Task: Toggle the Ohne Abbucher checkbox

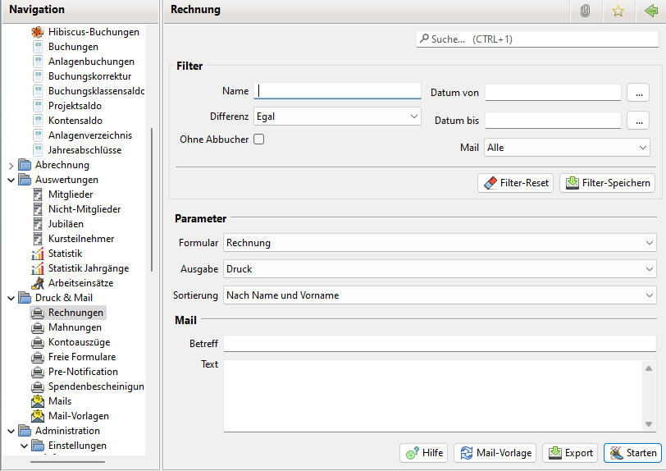Action: (258, 139)
